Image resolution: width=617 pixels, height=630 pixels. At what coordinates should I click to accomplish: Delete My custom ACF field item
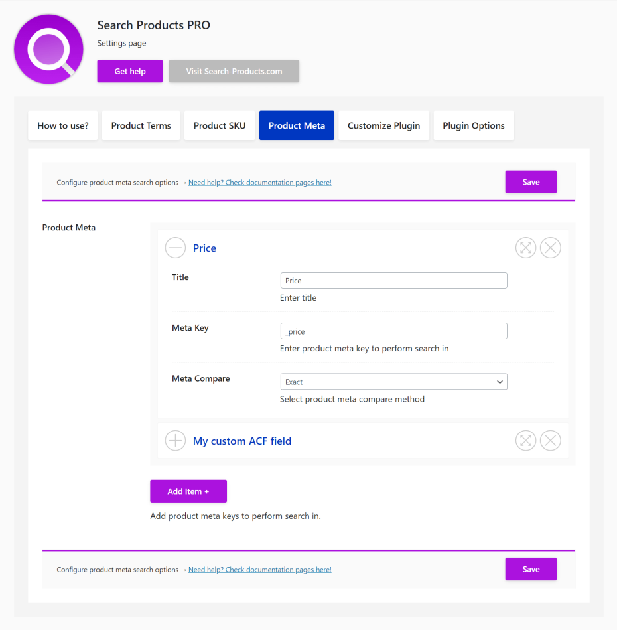coord(550,441)
